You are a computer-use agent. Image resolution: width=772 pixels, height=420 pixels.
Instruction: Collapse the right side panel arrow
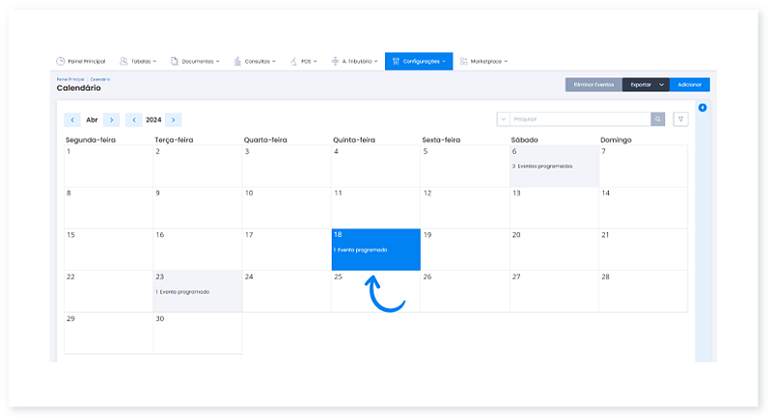703,107
